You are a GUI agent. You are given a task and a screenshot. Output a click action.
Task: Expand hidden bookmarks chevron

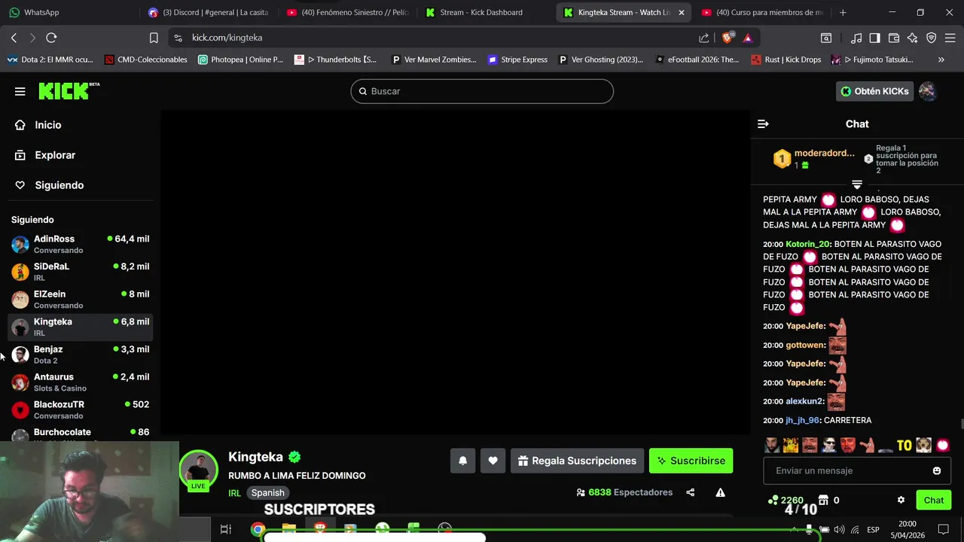[x=941, y=59]
